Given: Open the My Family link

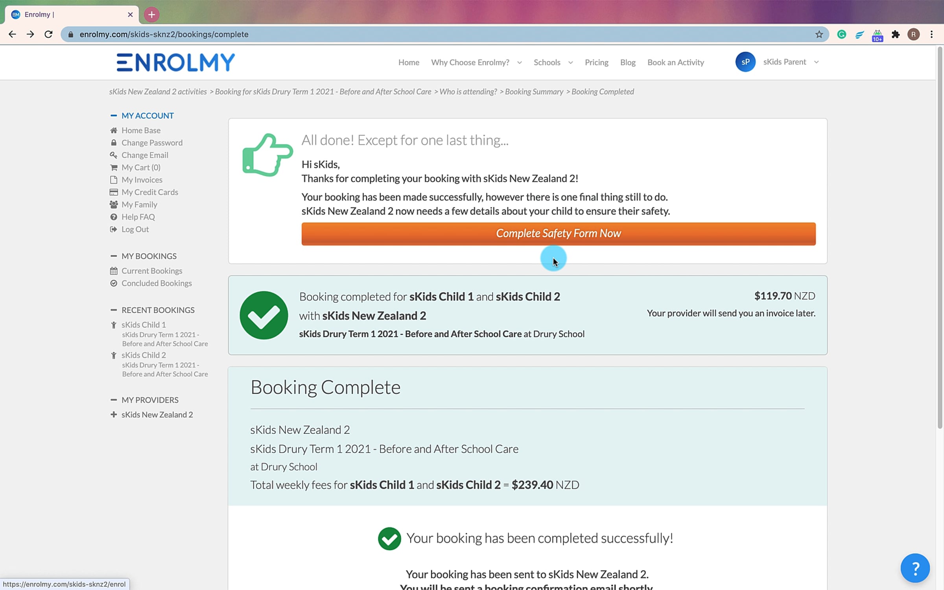Looking at the screenshot, I should (x=139, y=205).
